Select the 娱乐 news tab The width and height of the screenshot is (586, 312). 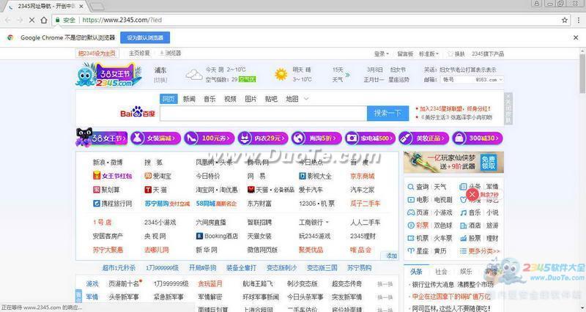[x=466, y=272]
